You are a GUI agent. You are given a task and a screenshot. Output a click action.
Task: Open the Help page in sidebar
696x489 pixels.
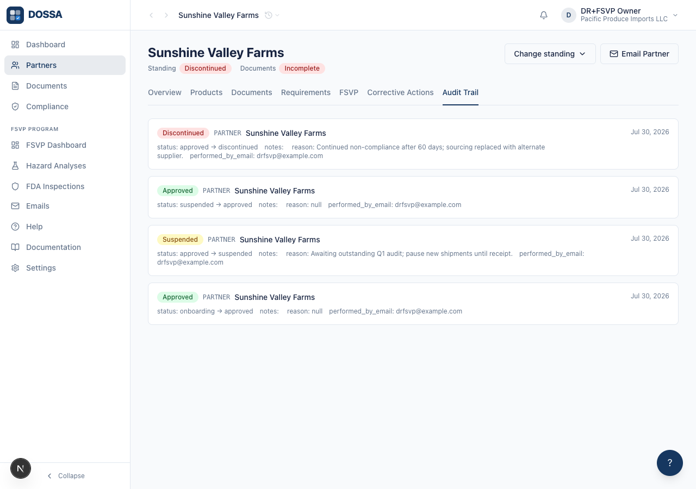click(65, 227)
